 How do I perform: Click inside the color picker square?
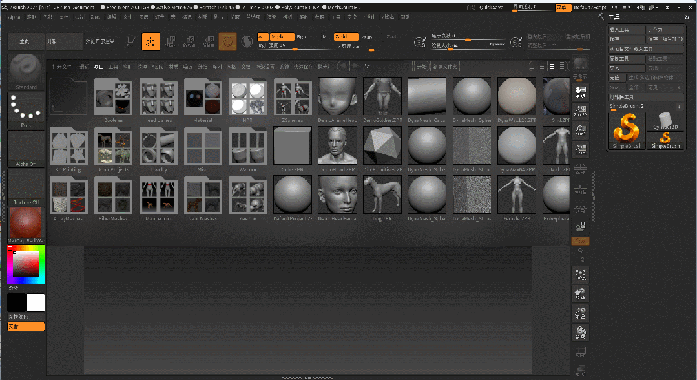26,264
